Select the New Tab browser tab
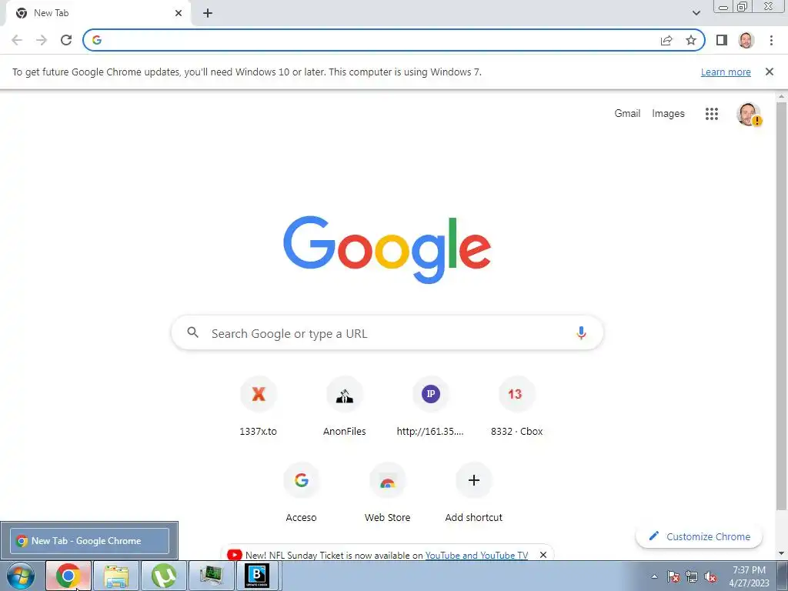This screenshot has height=591, width=788. click(98, 13)
